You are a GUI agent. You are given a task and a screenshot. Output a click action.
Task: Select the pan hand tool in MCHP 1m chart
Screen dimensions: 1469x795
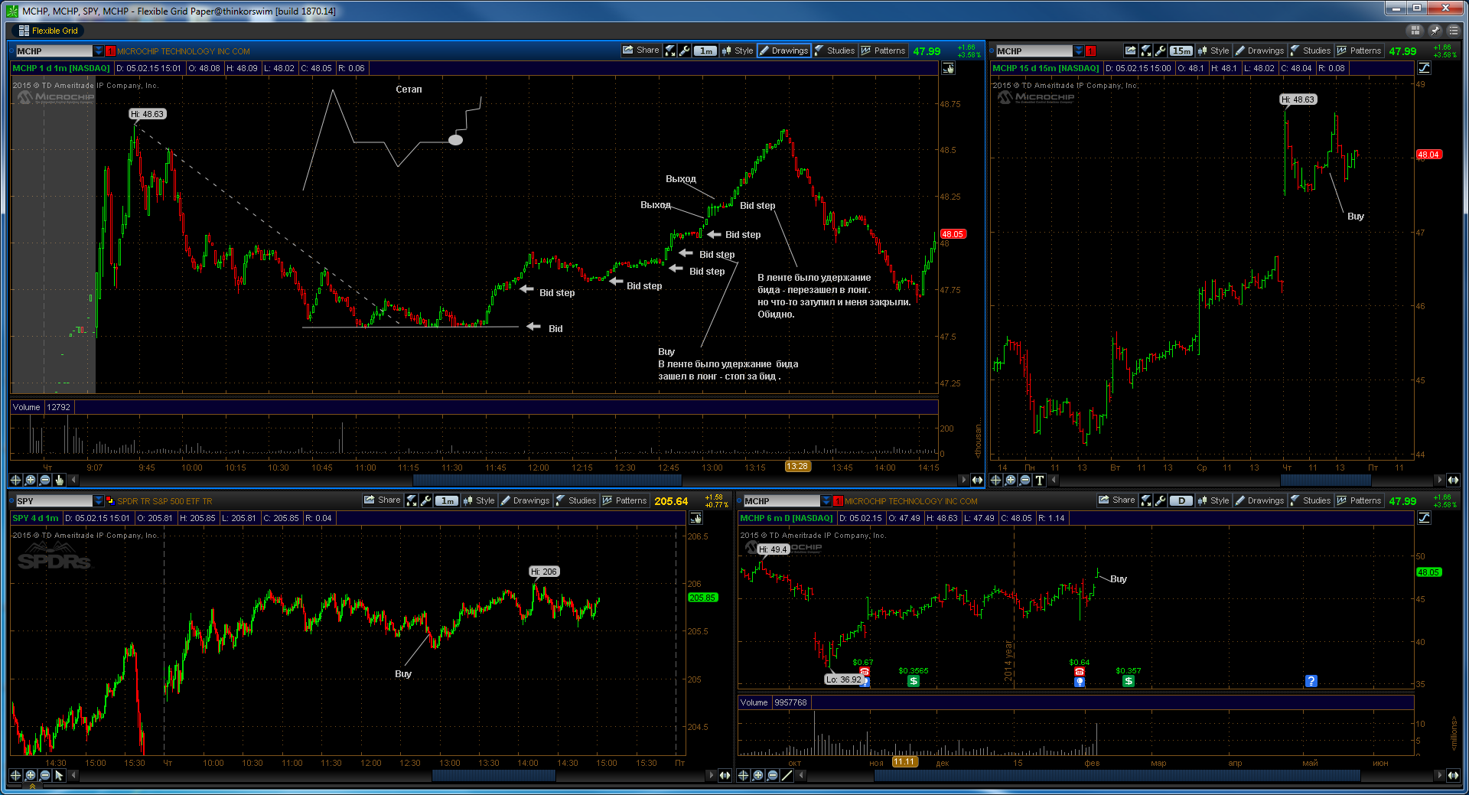coord(60,480)
